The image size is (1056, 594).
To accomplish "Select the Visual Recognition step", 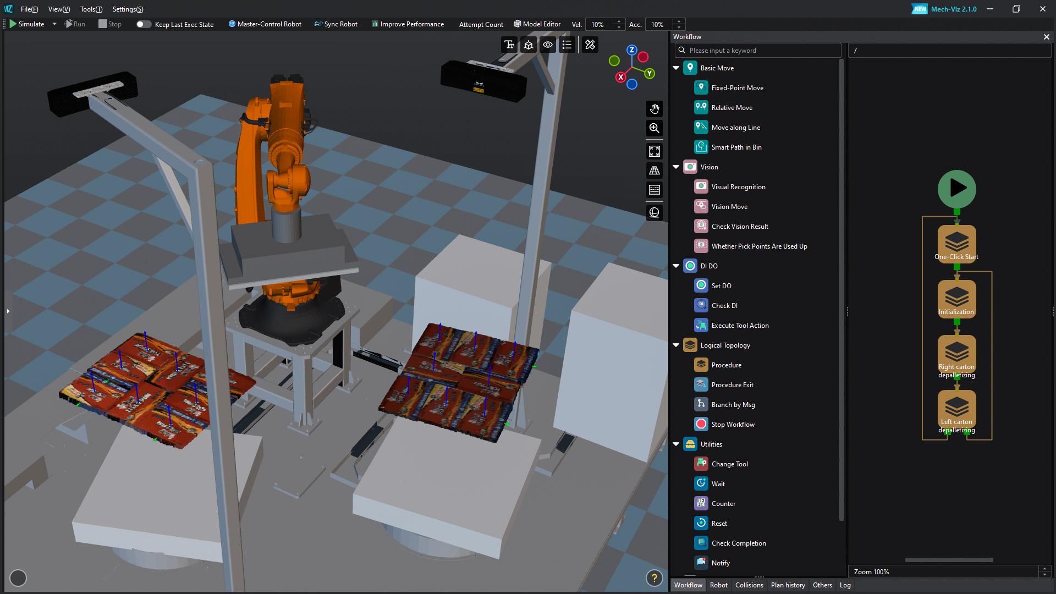I will point(738,187).
